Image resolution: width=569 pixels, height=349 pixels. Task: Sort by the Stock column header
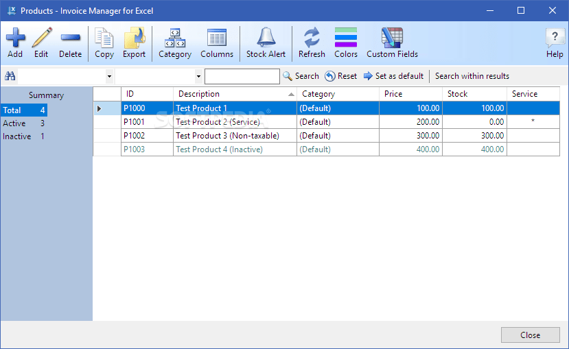(475, 94)
